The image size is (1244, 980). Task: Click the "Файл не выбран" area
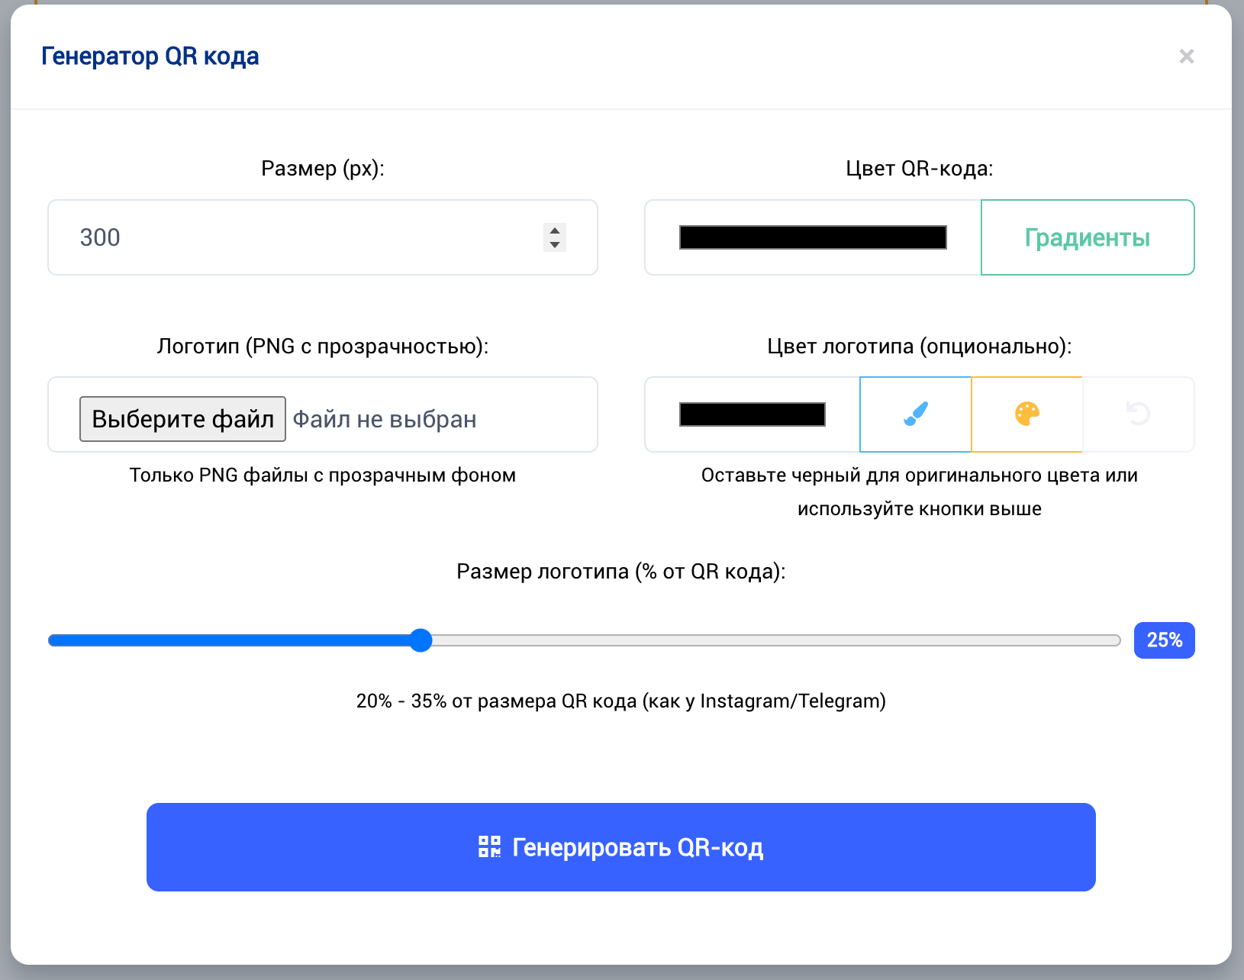click(x=385, y=418)
